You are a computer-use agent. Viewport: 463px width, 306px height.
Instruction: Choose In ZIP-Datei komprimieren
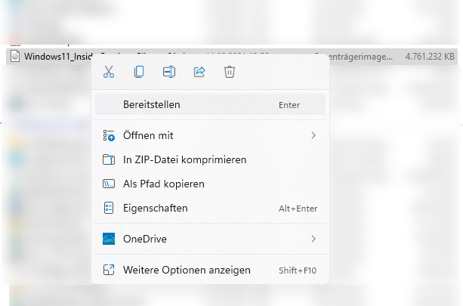click(184, 160)
